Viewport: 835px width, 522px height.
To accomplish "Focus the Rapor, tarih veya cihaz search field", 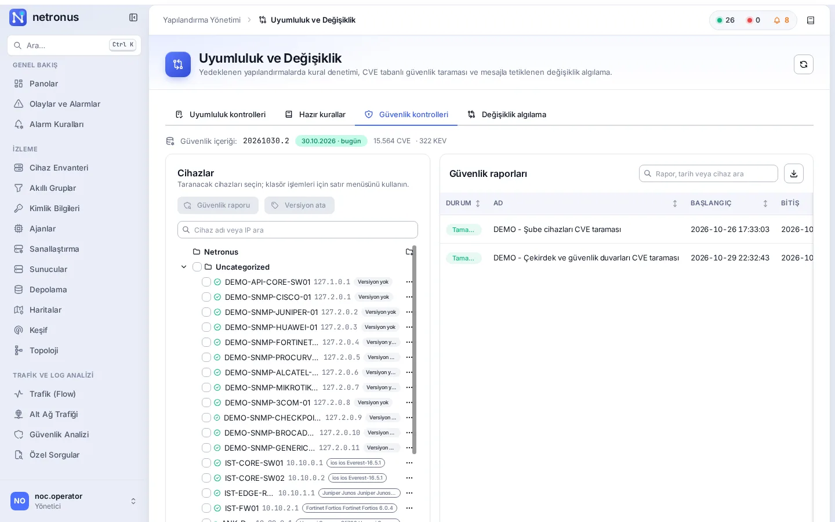I will (x=708, y=173).
